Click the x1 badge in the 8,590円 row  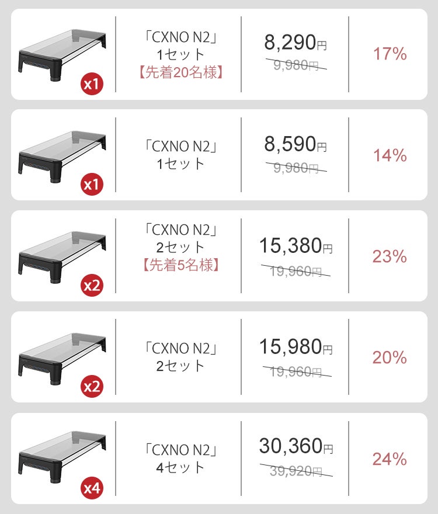[x=92, y=185]
